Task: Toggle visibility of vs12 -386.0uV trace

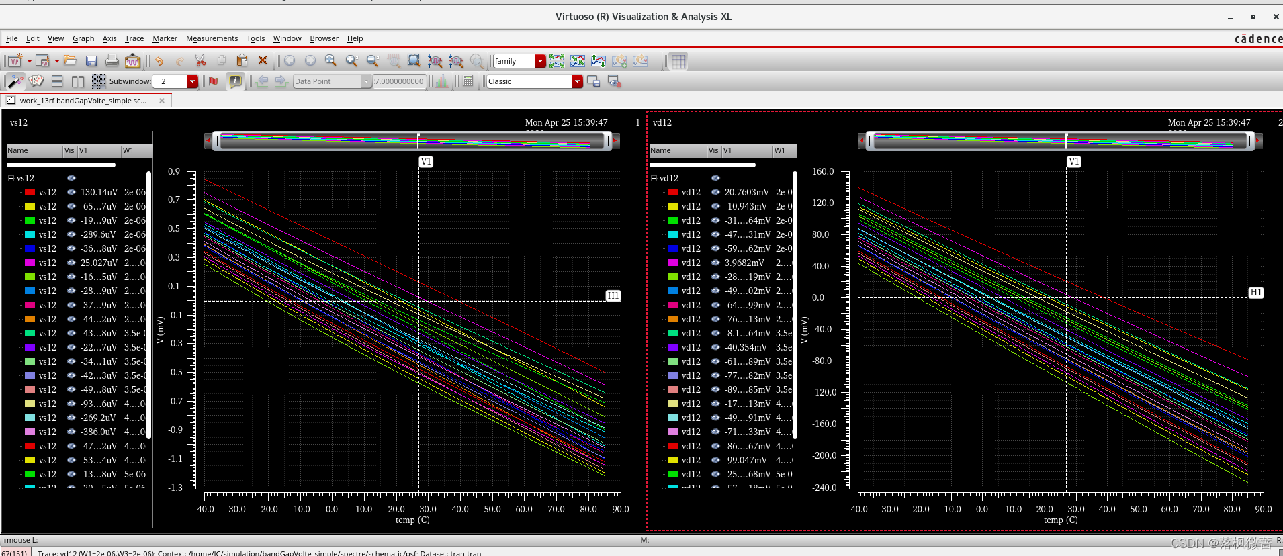Action: click(71, 432)
